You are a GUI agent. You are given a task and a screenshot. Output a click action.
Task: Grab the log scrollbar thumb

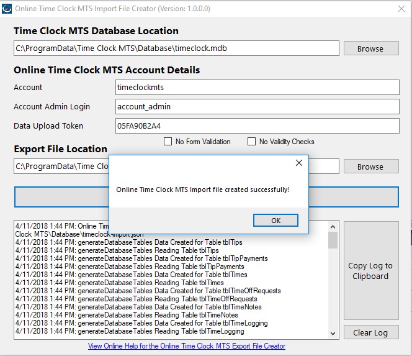click(x=333, y=240)
